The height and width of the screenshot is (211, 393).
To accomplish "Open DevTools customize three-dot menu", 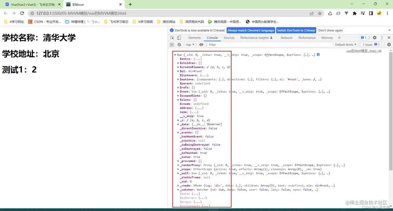I will 382,38.
